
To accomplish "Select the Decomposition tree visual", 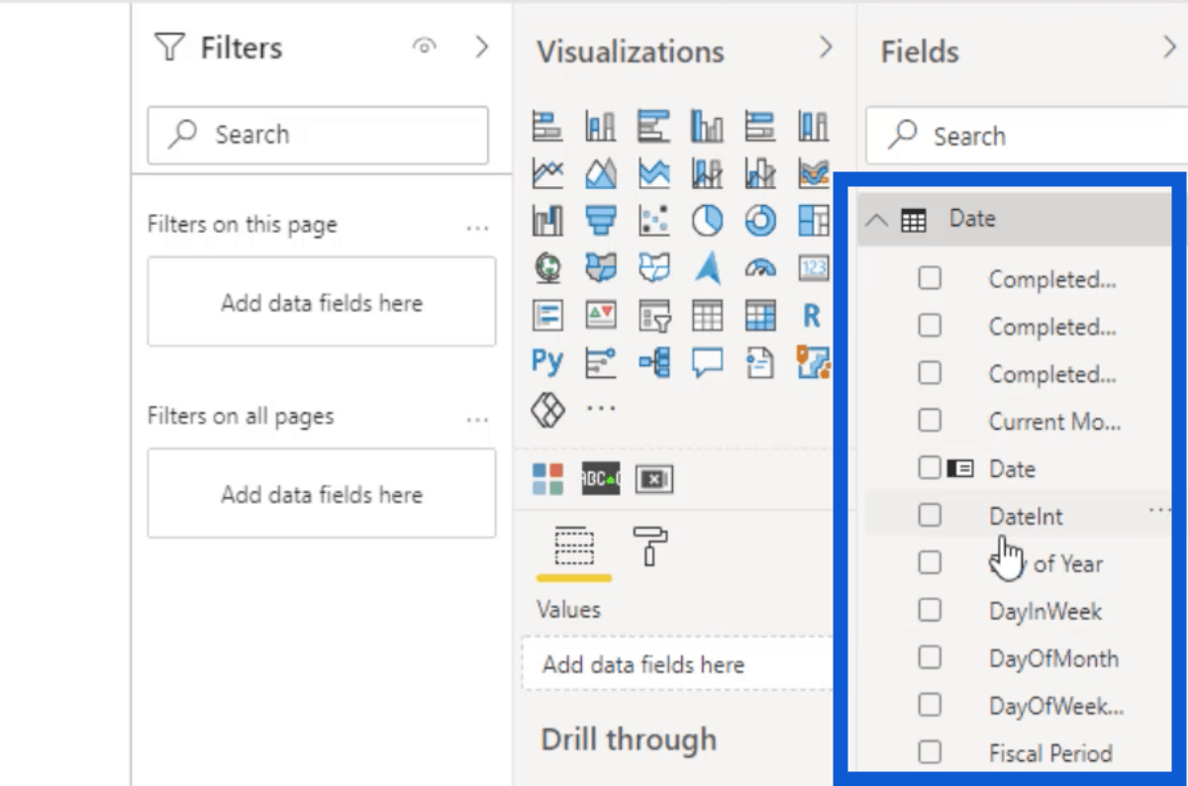I will click(x=653, y=361).
